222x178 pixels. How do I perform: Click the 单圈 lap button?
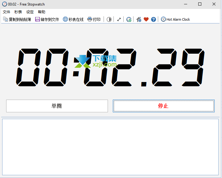pyautogui.click(x=57, y=106)
